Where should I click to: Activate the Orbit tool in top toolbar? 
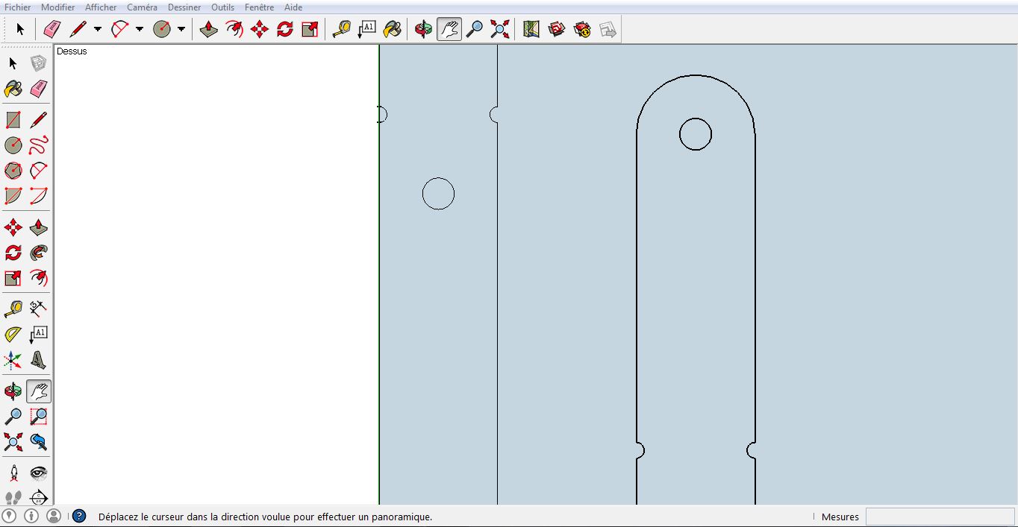[423, 30]
